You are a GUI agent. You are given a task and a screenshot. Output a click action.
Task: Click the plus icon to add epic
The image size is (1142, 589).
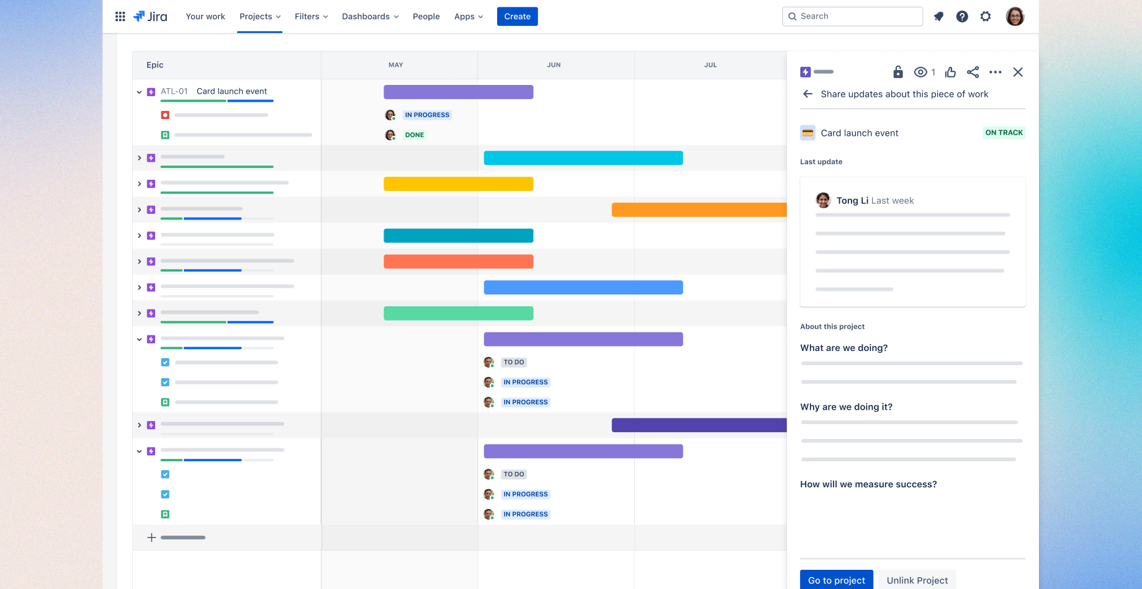pos(151,538)
